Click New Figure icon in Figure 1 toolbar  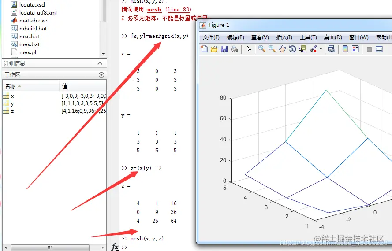(x=204, y=49)
